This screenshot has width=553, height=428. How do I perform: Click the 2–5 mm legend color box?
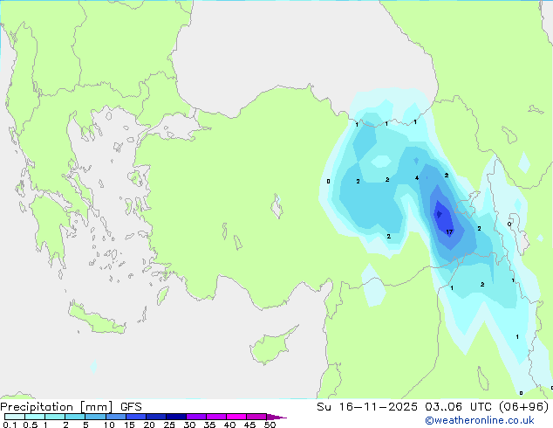coord(75,417)
